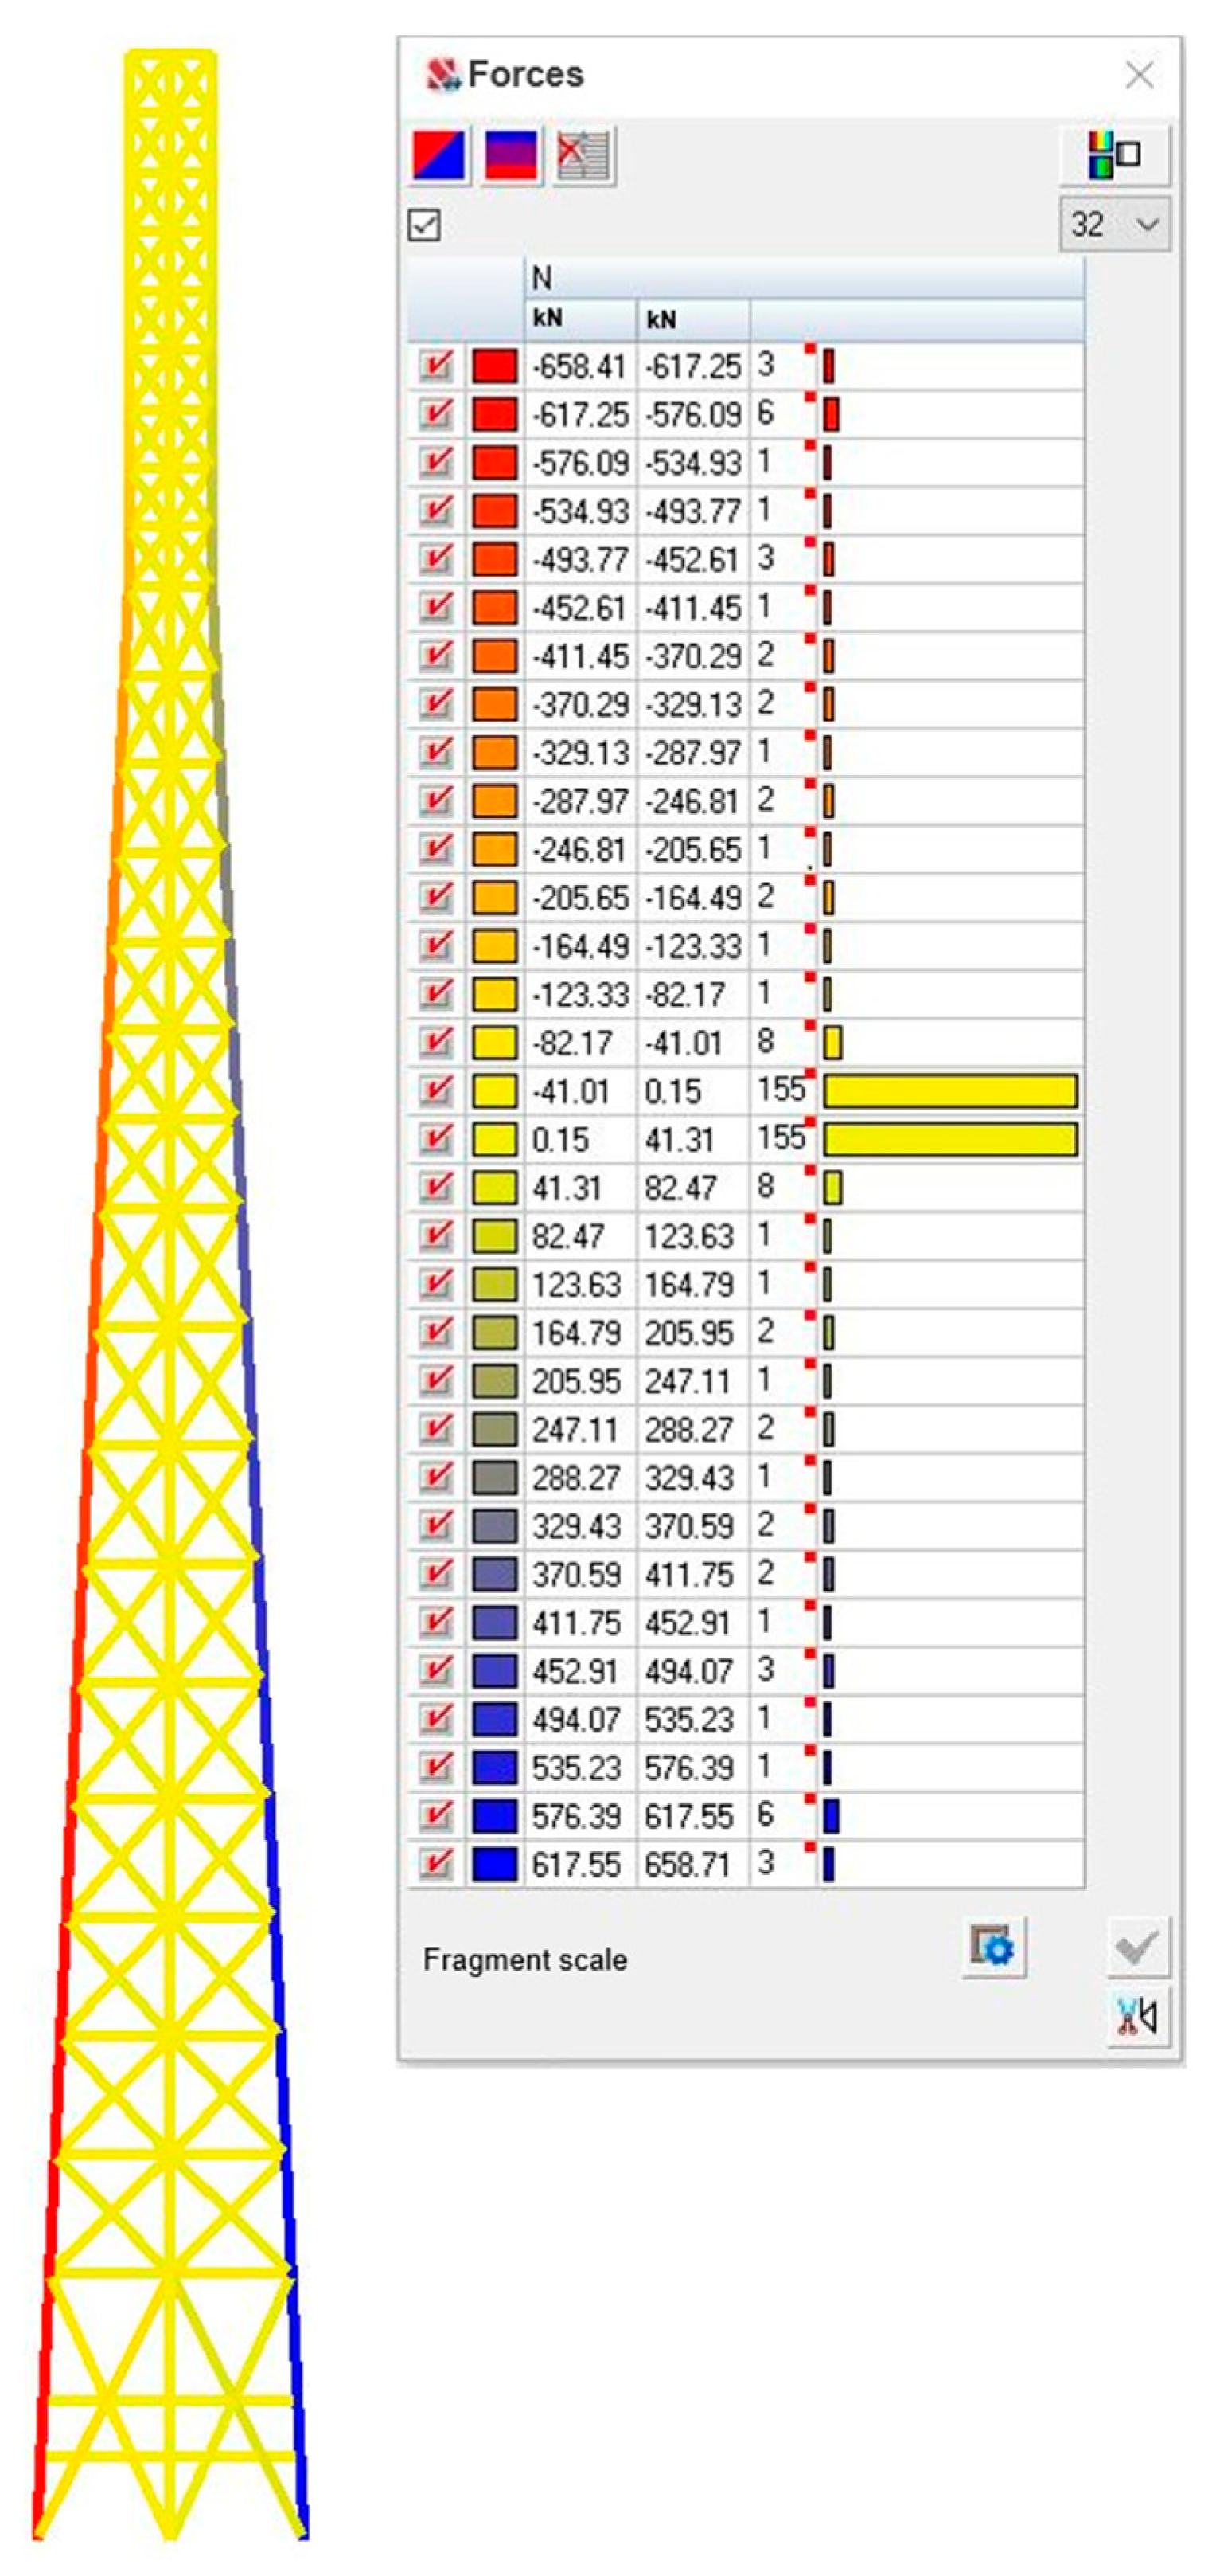Click the blue swatch for 576.39 to 617.55
This screenshot has height=2576, width=1216.
pyautogui.click(x=493, y=1815)
